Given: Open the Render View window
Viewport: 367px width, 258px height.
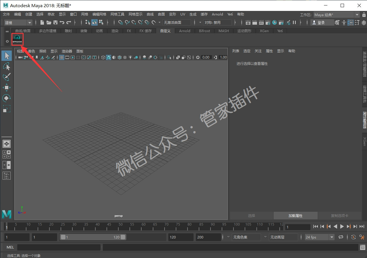Looking at the screenshot, I should (248, 22).
